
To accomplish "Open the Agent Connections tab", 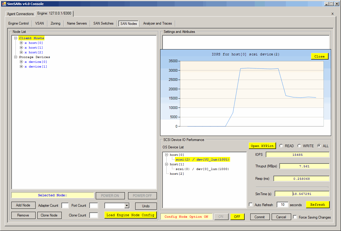I will (x=20, y=14).
